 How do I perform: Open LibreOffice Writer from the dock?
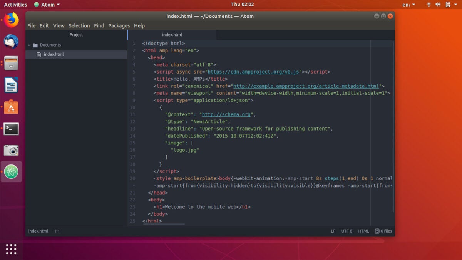click(x=10, y=84)
